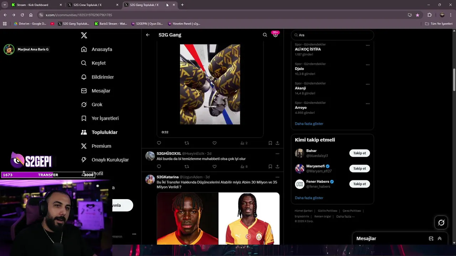Viewport: 456px width, 256px height.
Task: Show more follow suggestions link
Action: pyautogui.click(x=309, y=198)
